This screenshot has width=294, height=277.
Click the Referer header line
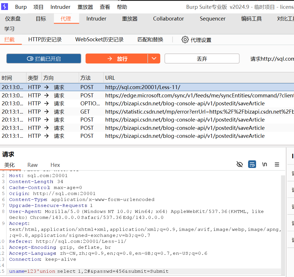68,241
